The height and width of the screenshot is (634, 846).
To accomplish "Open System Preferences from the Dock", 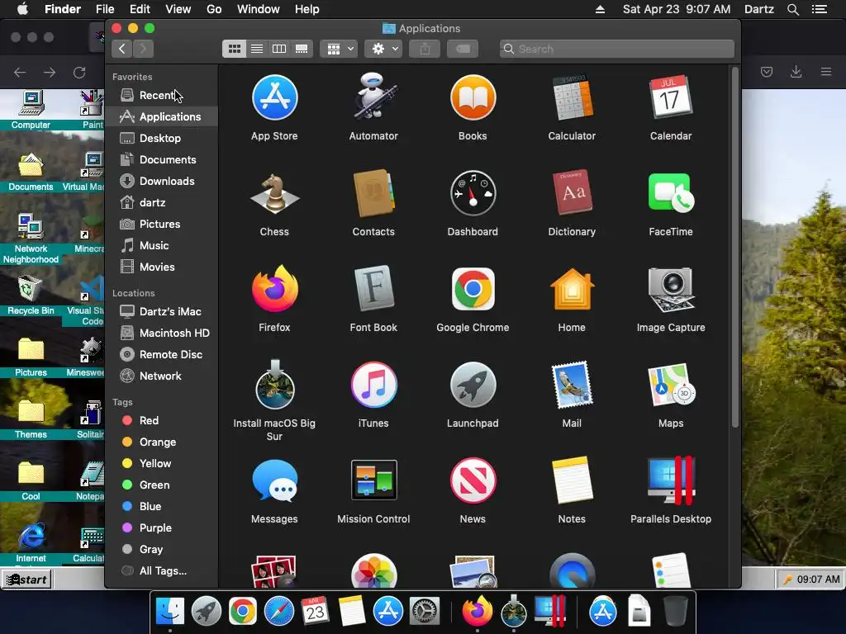I will pos(425,611).
